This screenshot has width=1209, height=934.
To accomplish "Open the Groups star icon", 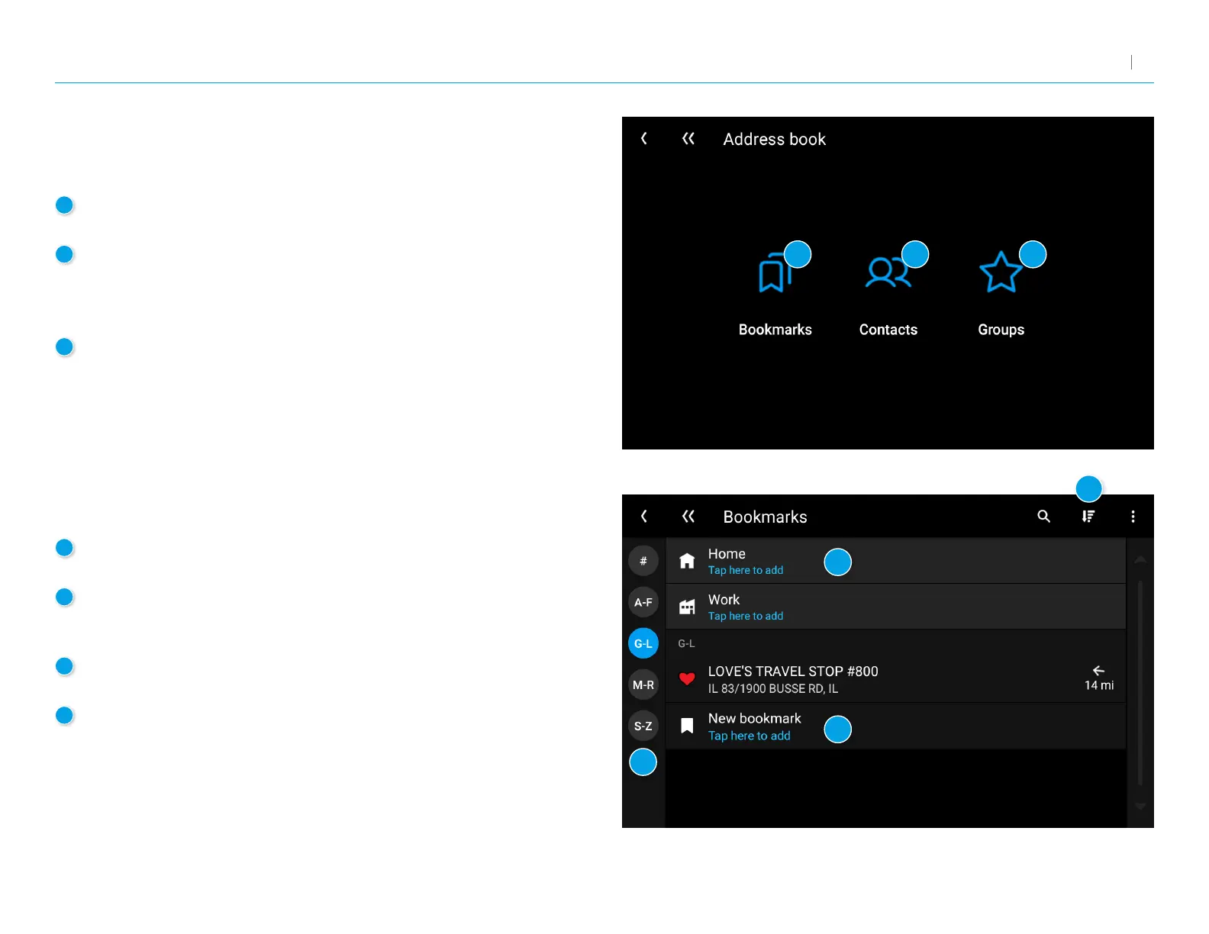I will click(1001, 272).
